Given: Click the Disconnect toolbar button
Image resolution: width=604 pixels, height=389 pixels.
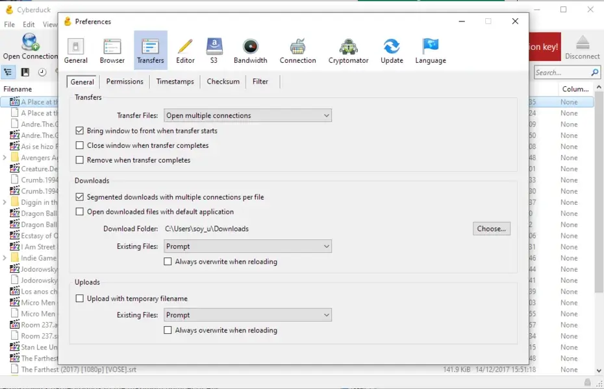Looking at the screenshot, I should point(582,47).
